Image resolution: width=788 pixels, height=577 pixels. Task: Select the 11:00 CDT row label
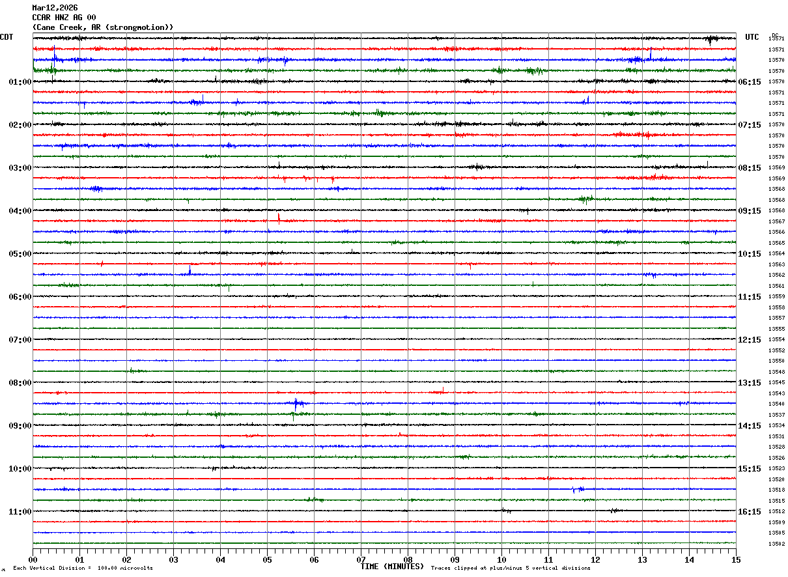(x=20, y=512)
